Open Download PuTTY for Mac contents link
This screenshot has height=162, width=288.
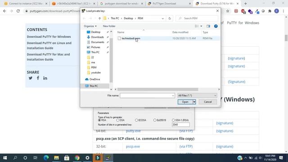click(x=48, y=57)
